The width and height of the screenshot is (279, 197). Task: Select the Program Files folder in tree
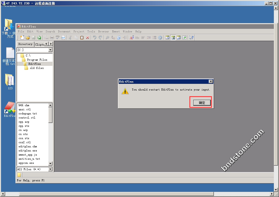point(37,60)
